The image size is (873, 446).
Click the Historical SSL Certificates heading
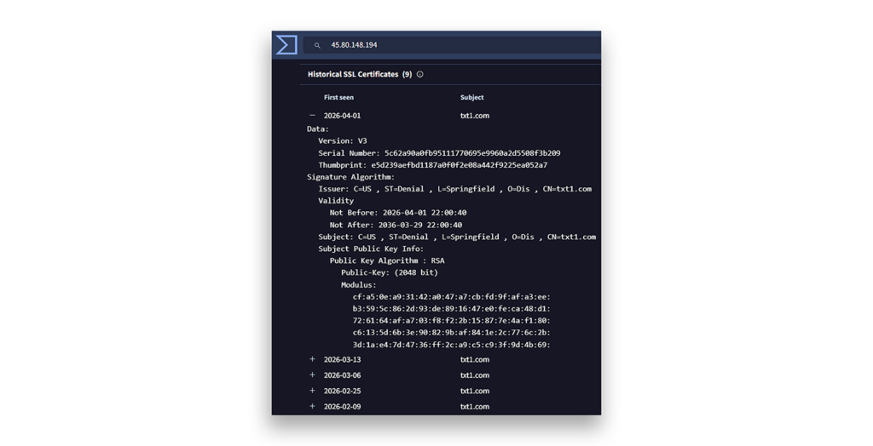360,74
